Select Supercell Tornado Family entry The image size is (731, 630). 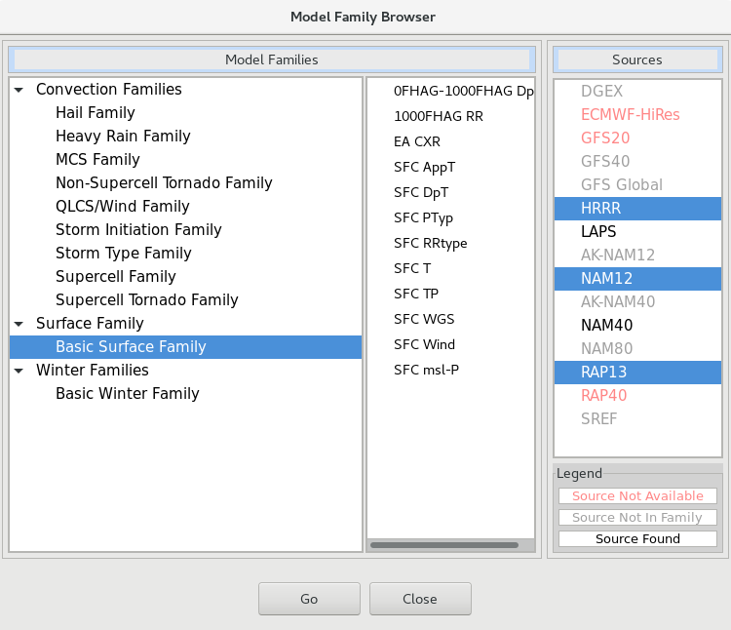pos(147,299)
